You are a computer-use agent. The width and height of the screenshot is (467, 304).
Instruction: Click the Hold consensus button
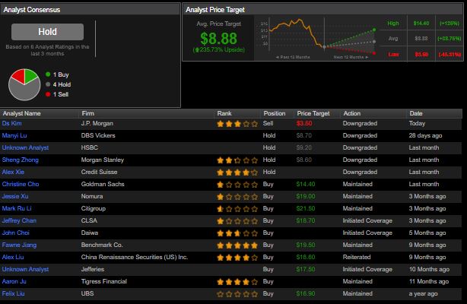[x=47, y=32]
